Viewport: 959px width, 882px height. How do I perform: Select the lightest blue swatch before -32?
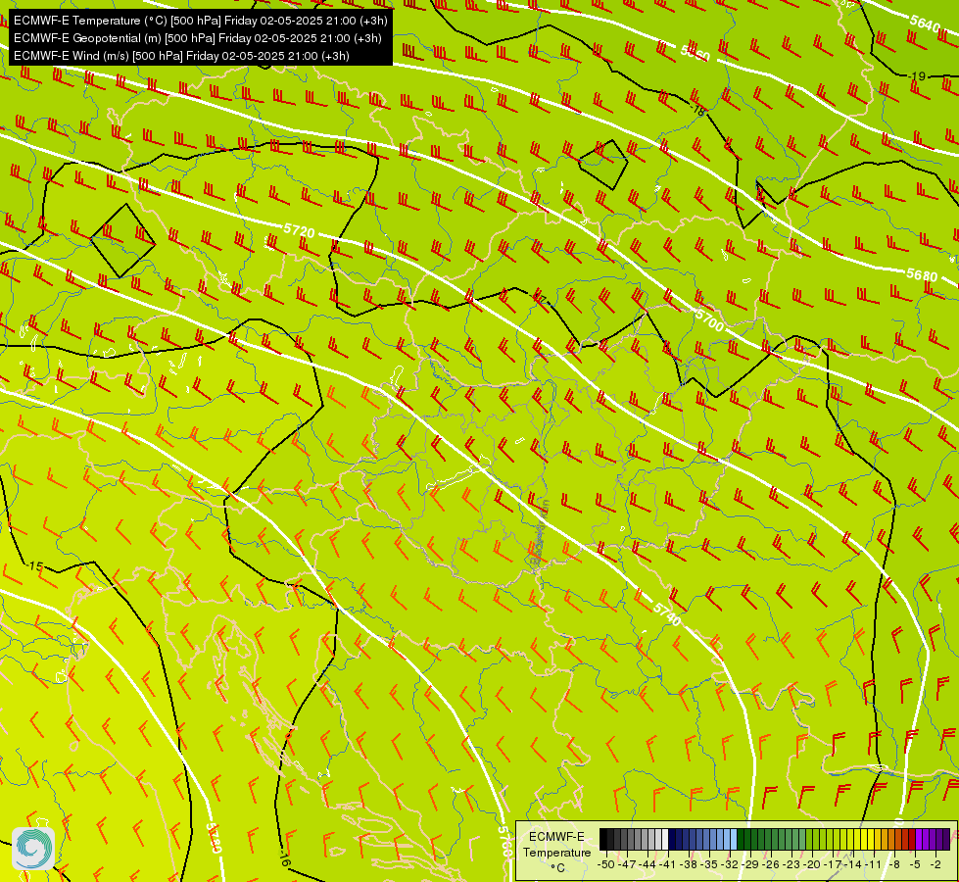[734, 839]
